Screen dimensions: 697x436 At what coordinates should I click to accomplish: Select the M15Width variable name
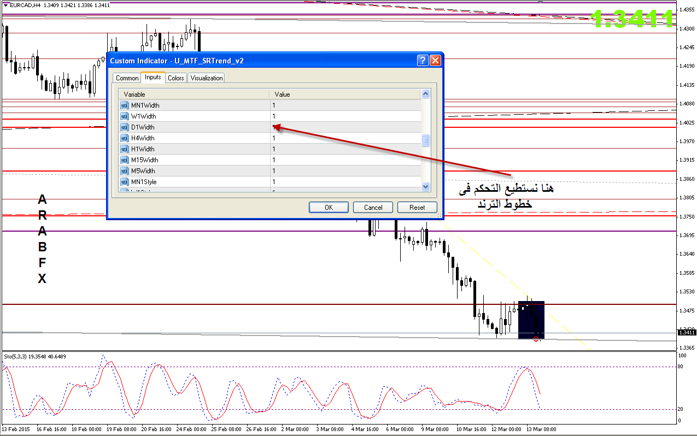[x=145, y=160]
